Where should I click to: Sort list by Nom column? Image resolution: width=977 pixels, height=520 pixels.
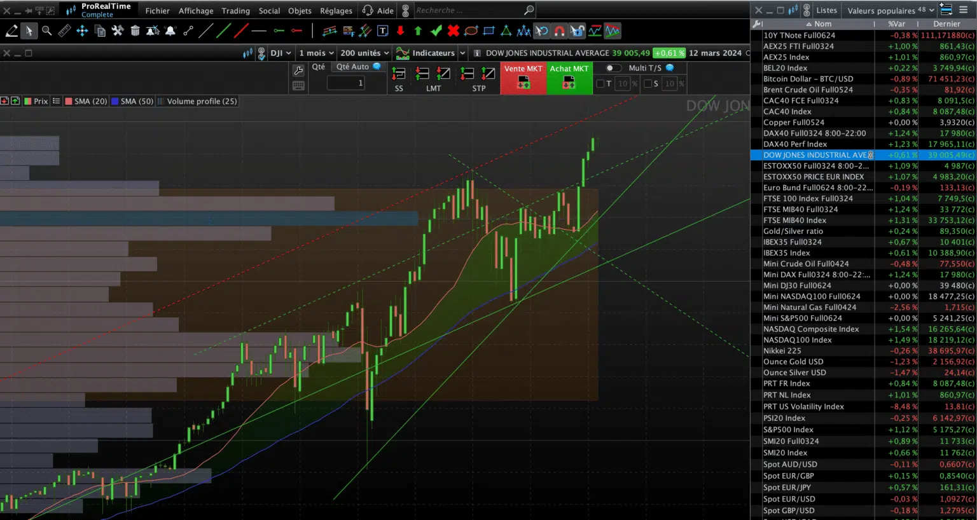coord(819,24)
